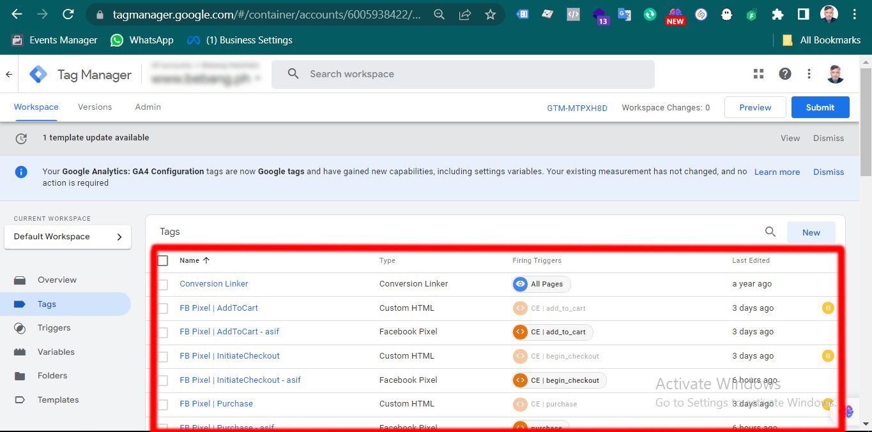Click the blue info icon in banner
Screen dimensions: 872x432
coord(21,172)
